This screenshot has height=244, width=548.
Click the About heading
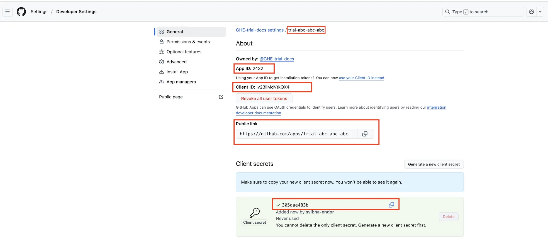click(244, 43)
